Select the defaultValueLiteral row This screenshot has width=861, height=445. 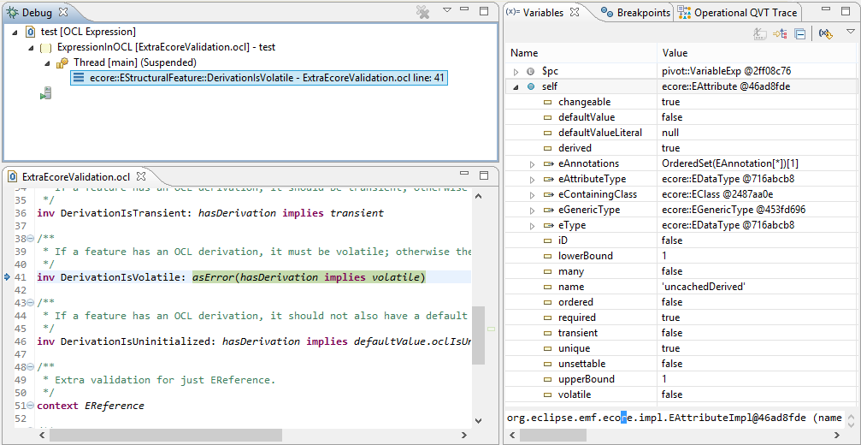681,133
